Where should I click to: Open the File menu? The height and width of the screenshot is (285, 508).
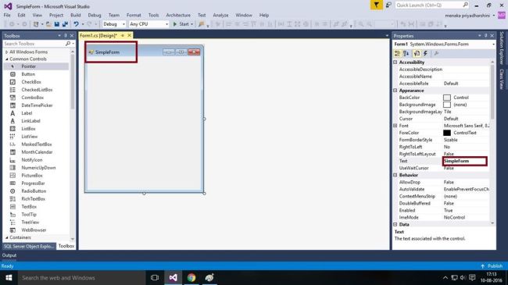7,15
